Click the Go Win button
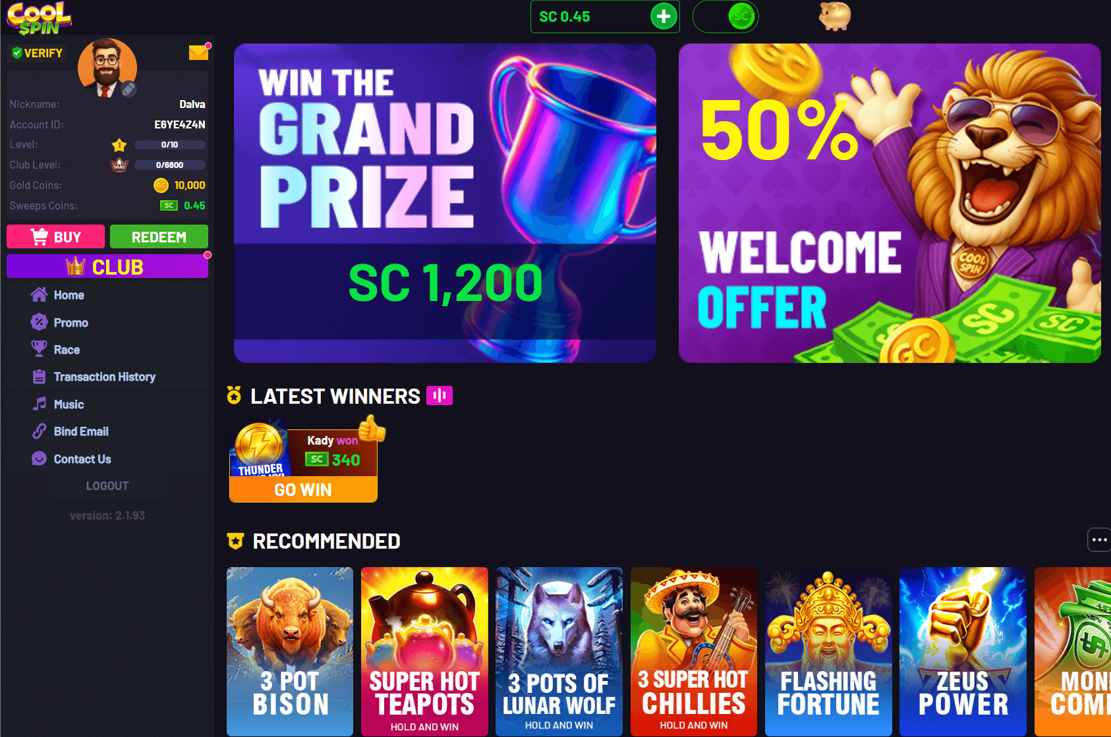The width and height of the screenshot is (1111, 737). tap(303, 489)
